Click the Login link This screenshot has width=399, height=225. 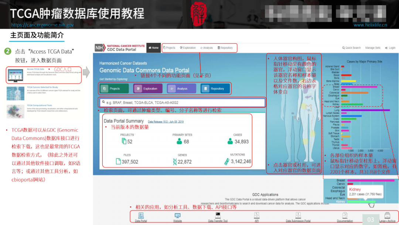tap(390, 48)
